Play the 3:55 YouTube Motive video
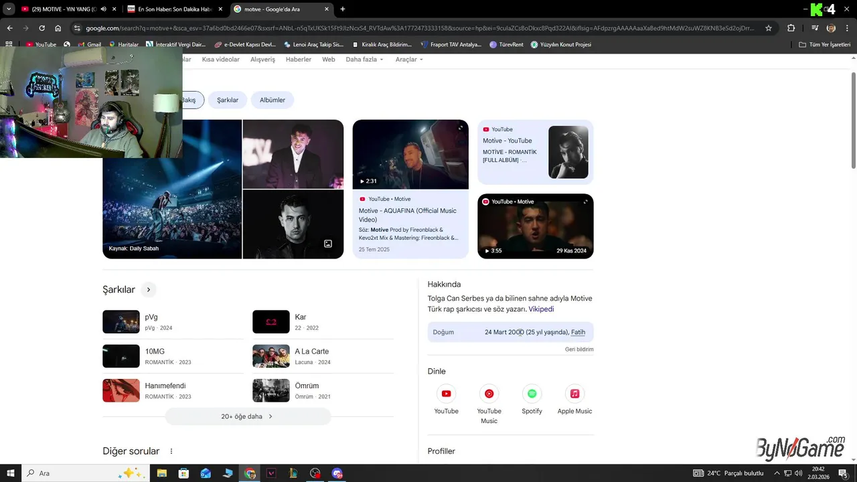 point(535,226)
